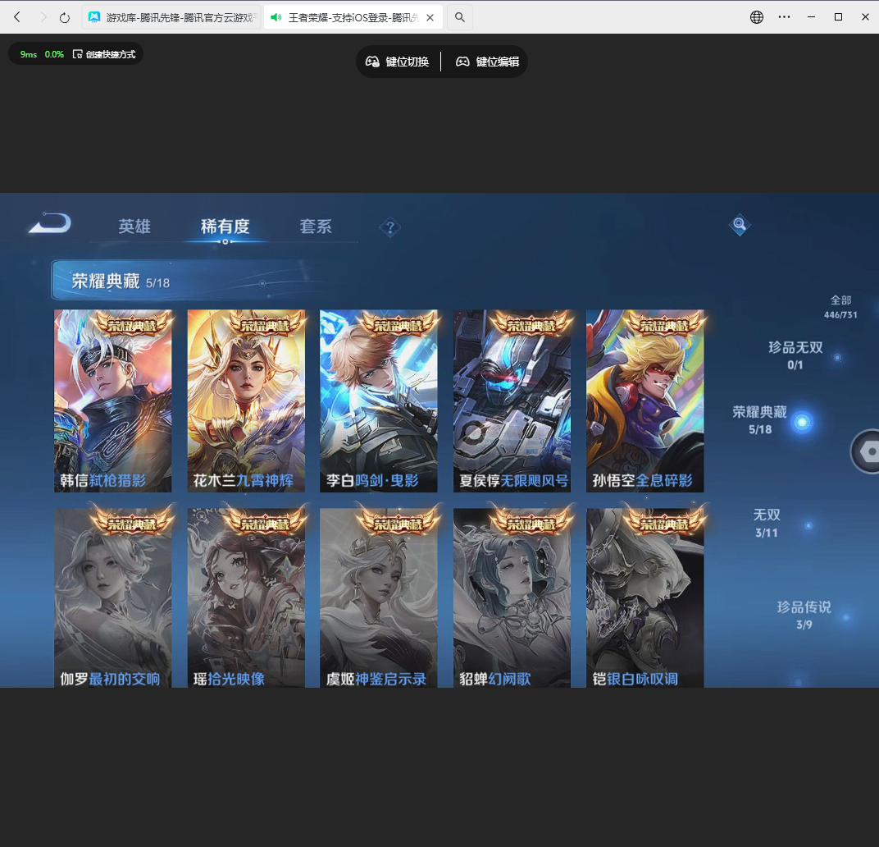The image size is (879, 847).
Task: Open the in-game search magnifier icon
Action: (x=738, y=224)
